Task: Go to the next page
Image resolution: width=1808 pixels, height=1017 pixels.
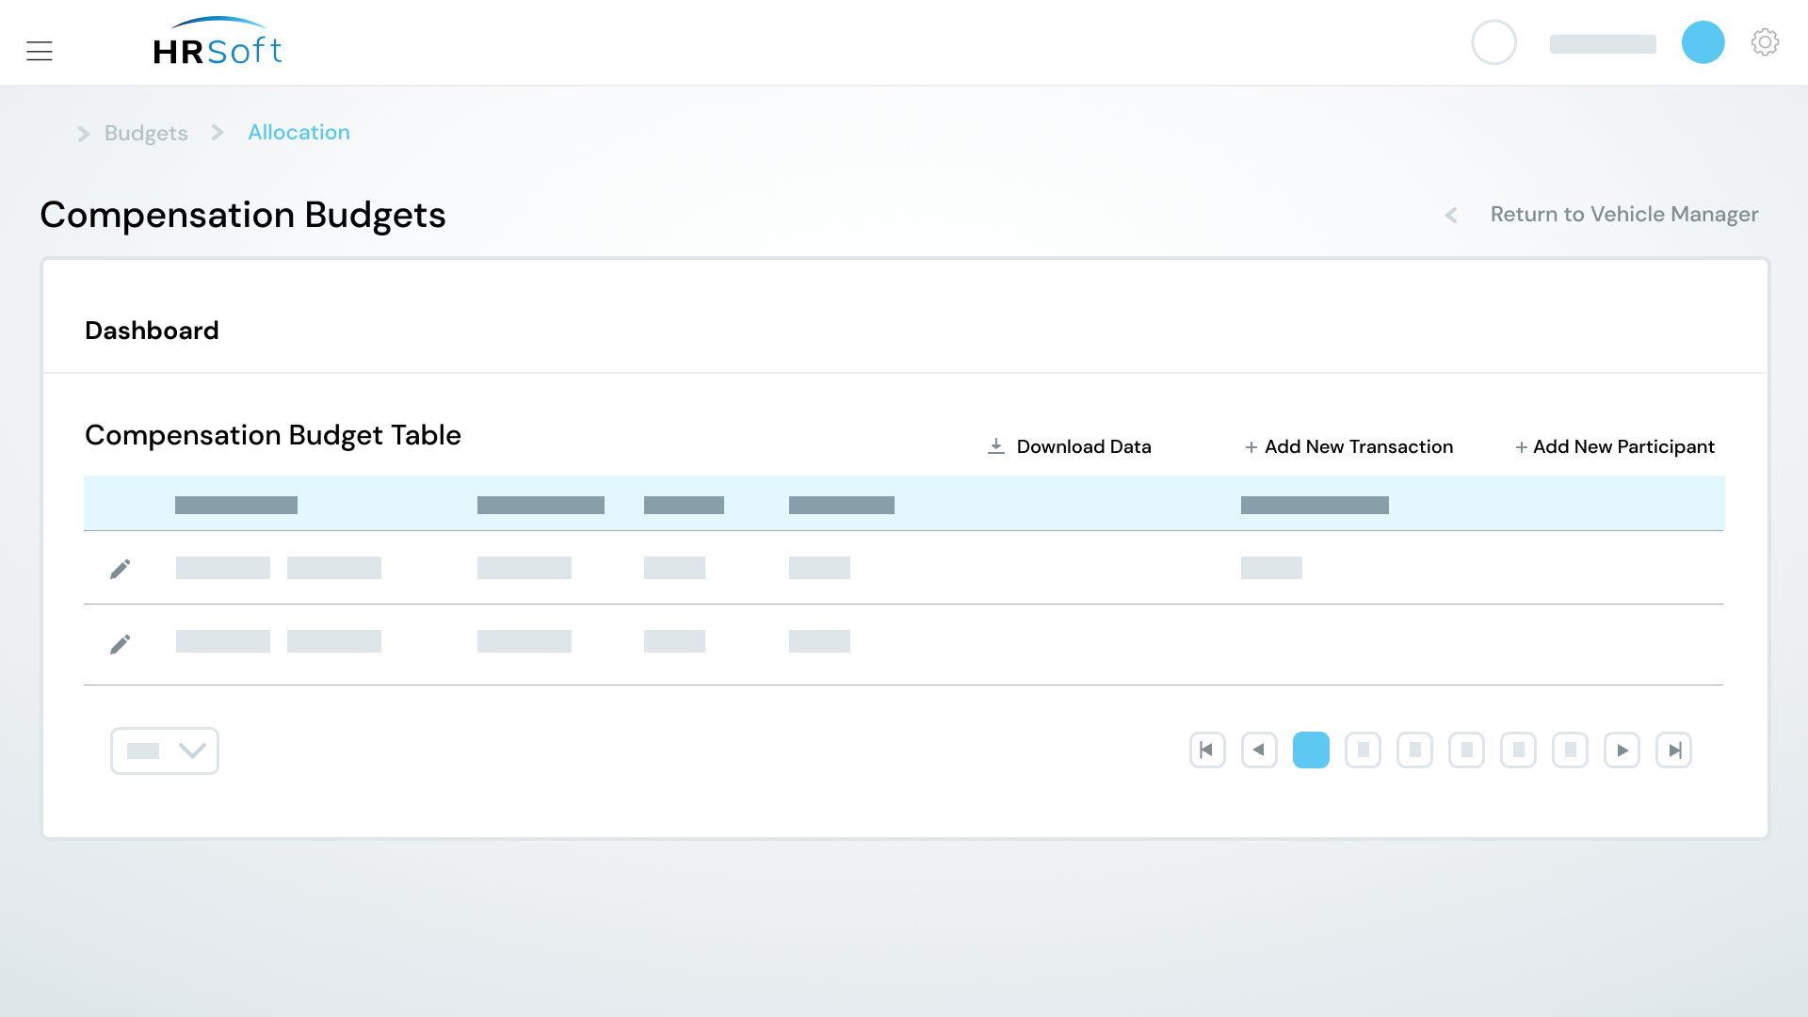Action: coord(1622,751)
